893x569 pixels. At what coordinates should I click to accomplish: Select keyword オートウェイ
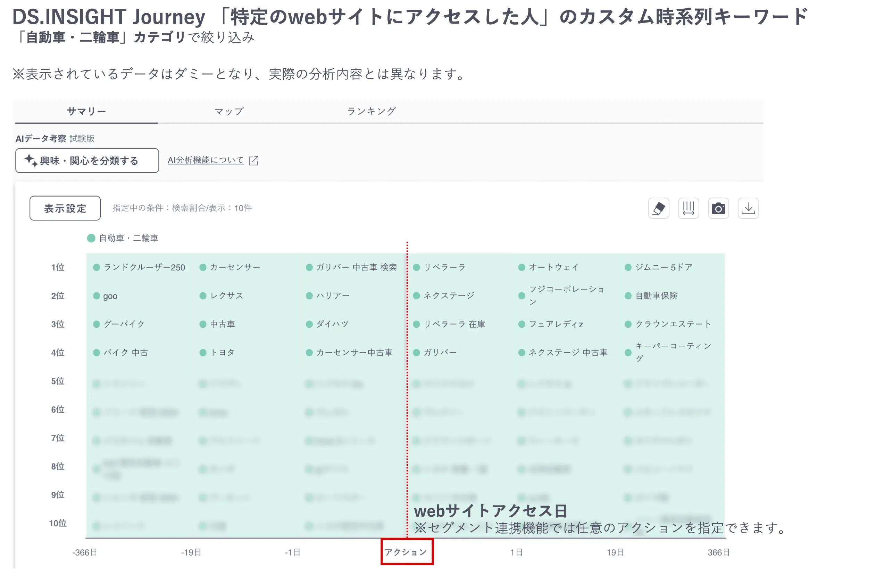pos(554,267)
